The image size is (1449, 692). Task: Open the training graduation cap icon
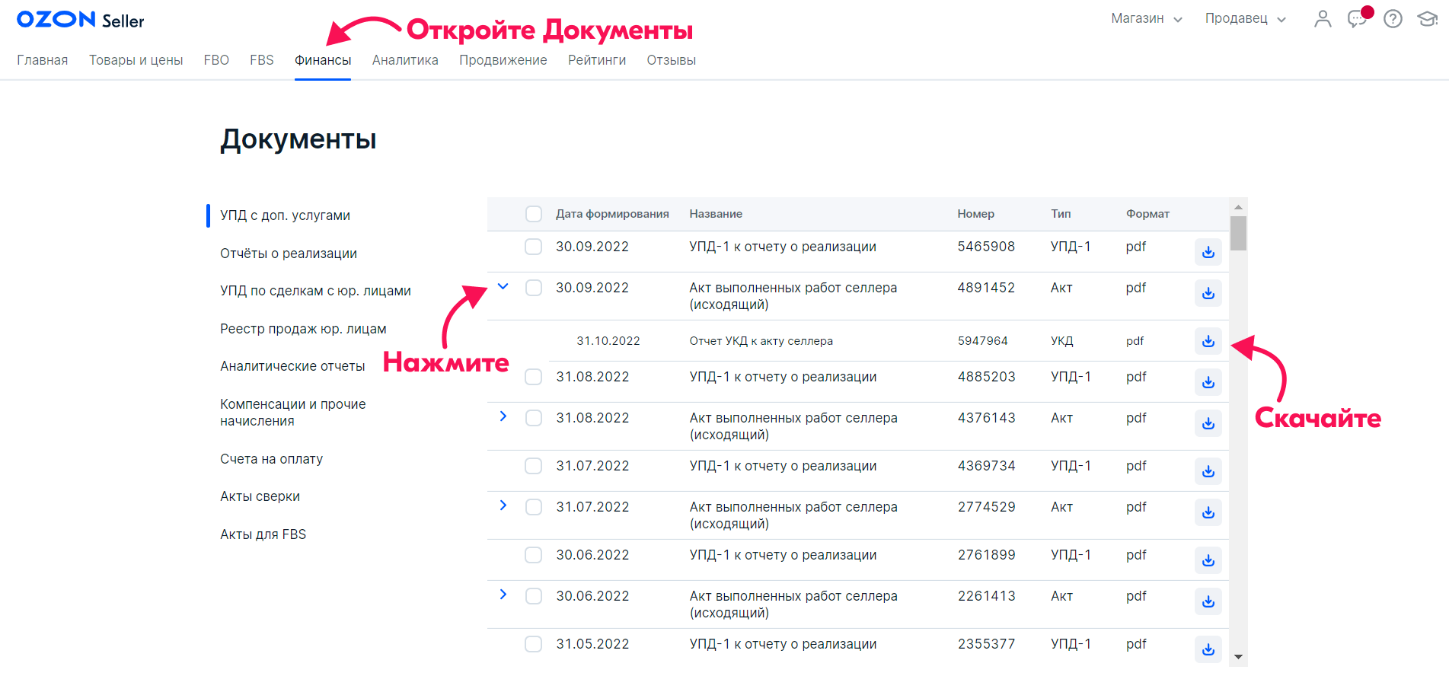tap(1427, 19)
